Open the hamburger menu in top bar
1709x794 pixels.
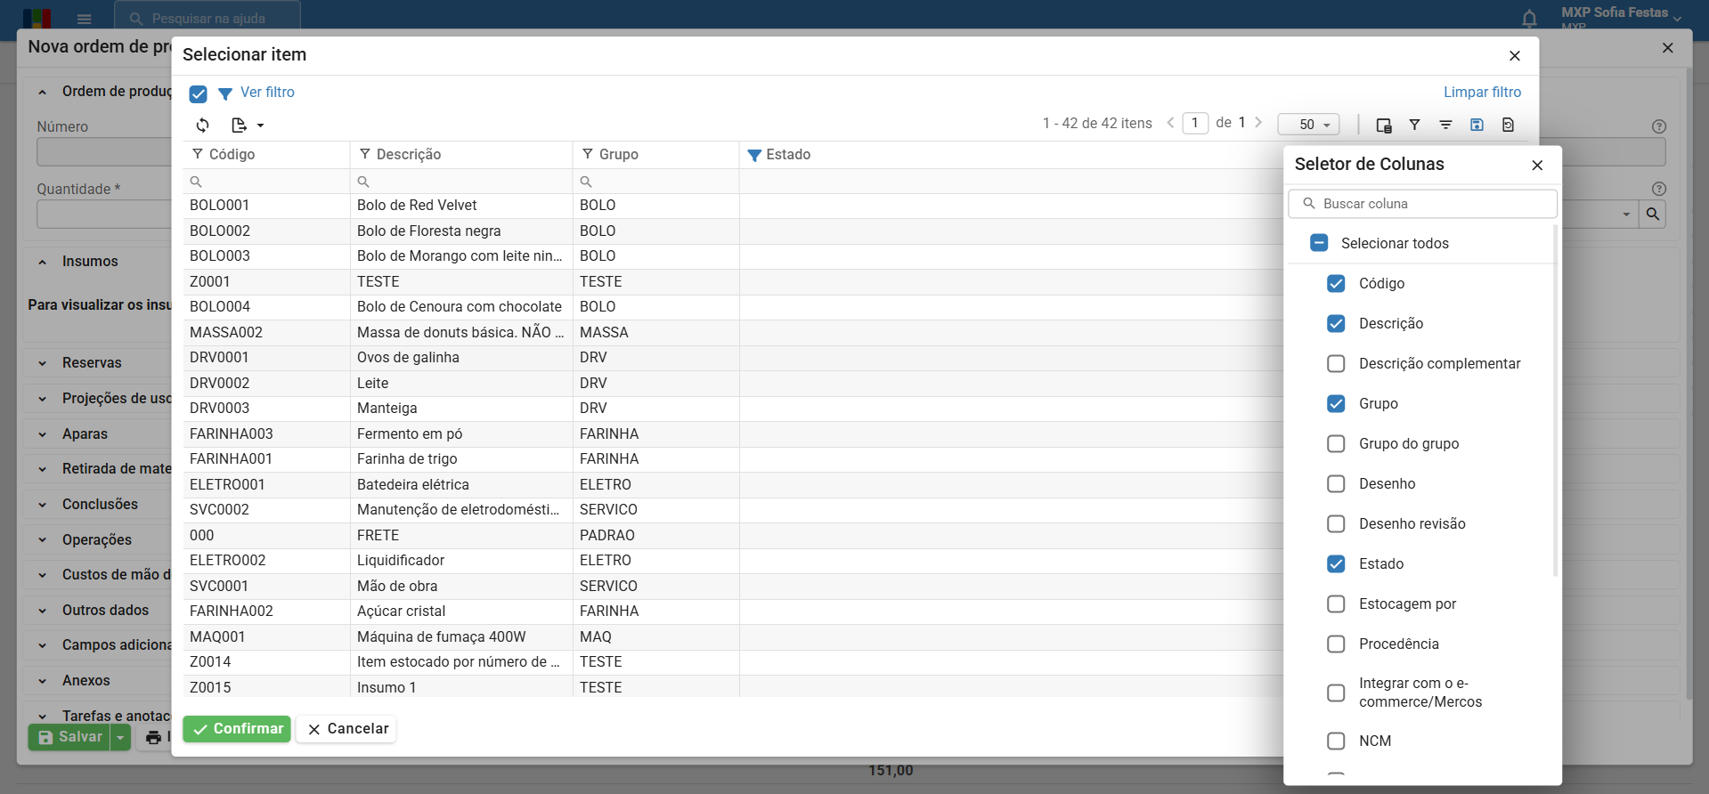point(85,19)
